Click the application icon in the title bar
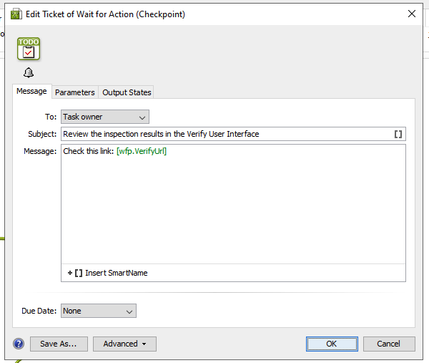The height and width of the screenshot is (363, 429). pos(16,14)
